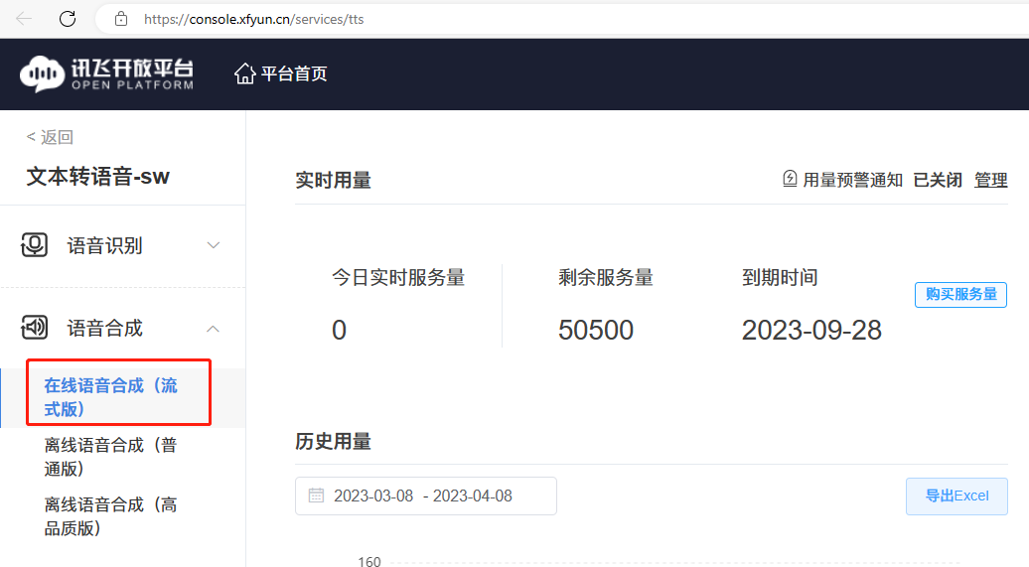Click the home house icon
The height and width of the screenshot is (567, 1029).
pos(244,73)
